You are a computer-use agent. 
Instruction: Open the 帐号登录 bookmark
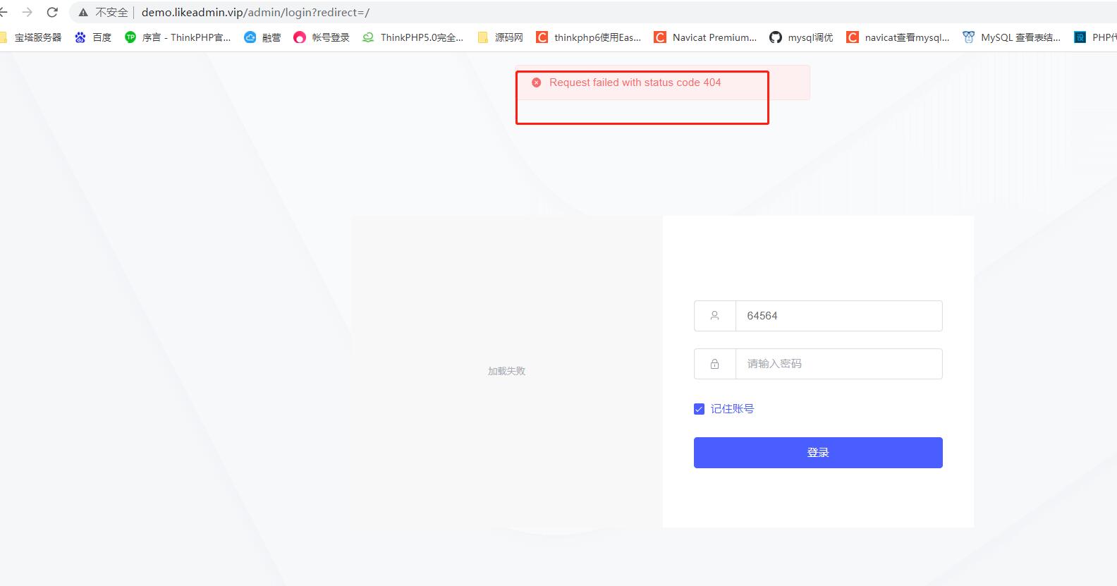click(322, 37)
